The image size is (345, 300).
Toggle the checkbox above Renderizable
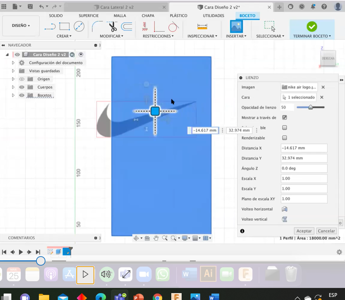tap(284, 127)
